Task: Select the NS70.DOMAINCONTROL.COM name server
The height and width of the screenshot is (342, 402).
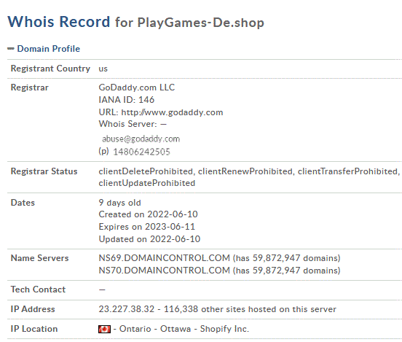Action: pos(165,271)
